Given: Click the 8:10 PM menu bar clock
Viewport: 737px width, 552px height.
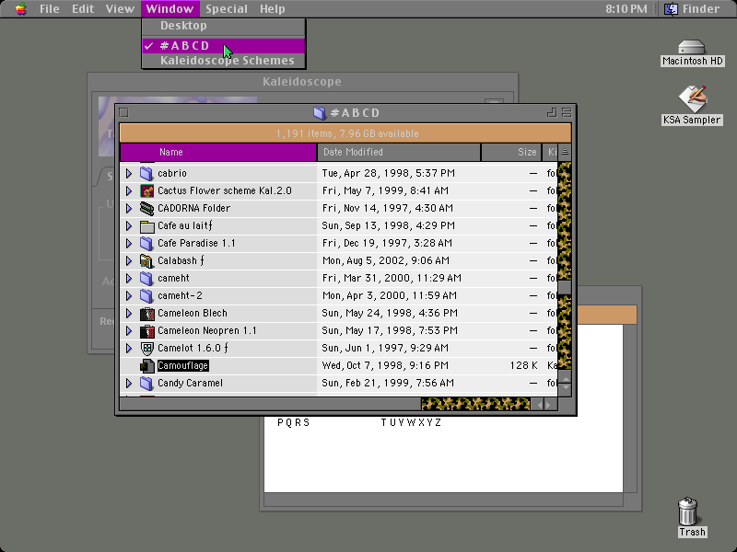Looking at the screenshot, I should pos(626,8).
